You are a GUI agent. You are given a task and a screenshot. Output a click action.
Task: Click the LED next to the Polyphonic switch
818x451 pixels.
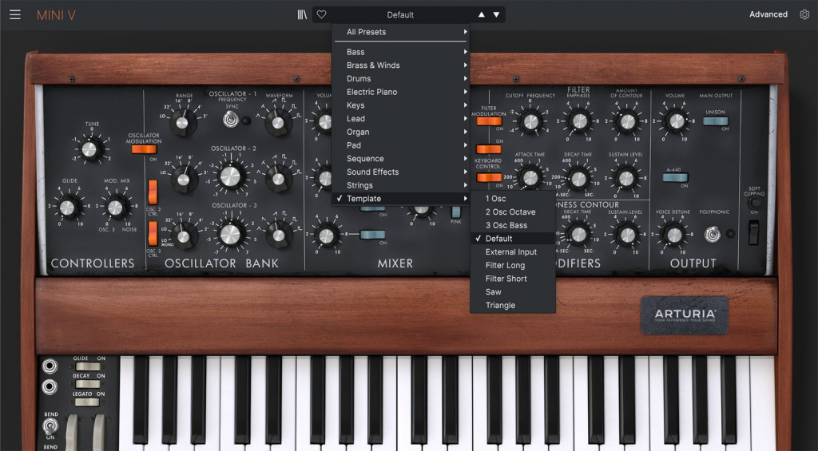[x=730, y=234]
